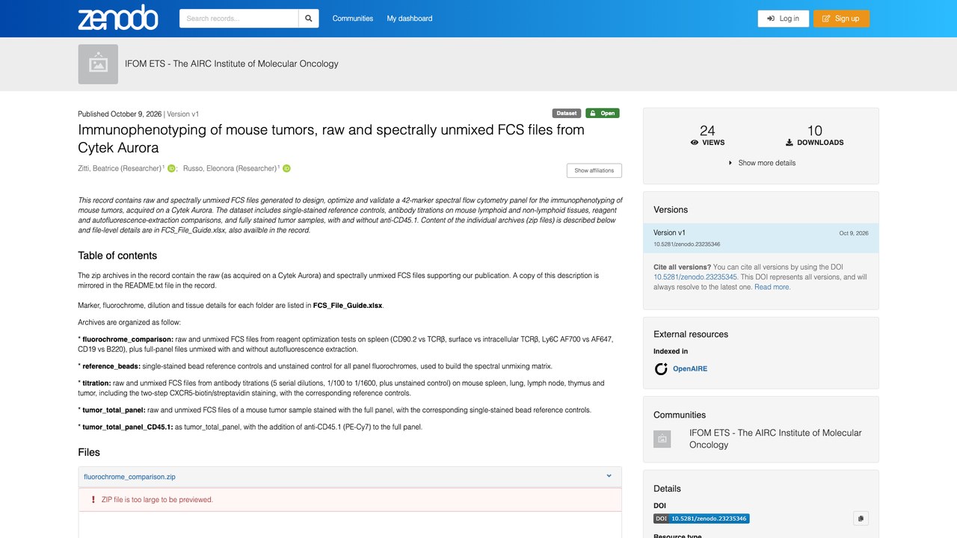957x538 pixels.
Task: Open the ORCID icon next to Zitti, Beatrice
Action: (171, 169)
